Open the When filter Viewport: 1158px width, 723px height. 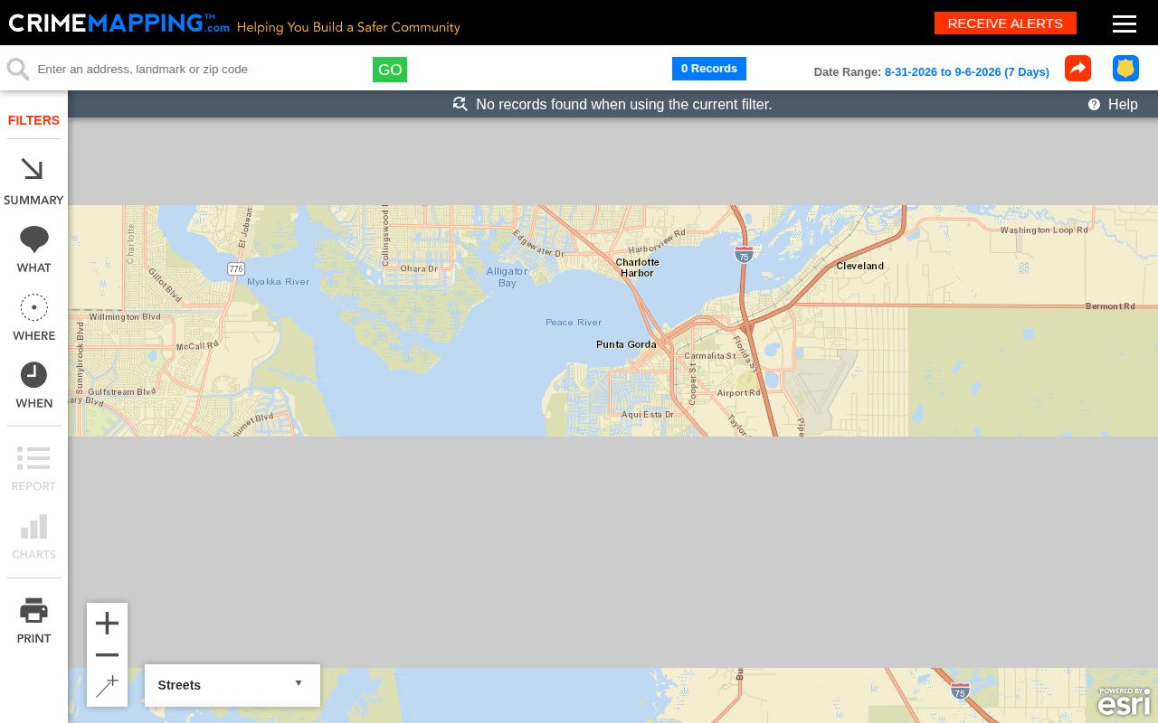pyautogui.click(x=33, y=385)
